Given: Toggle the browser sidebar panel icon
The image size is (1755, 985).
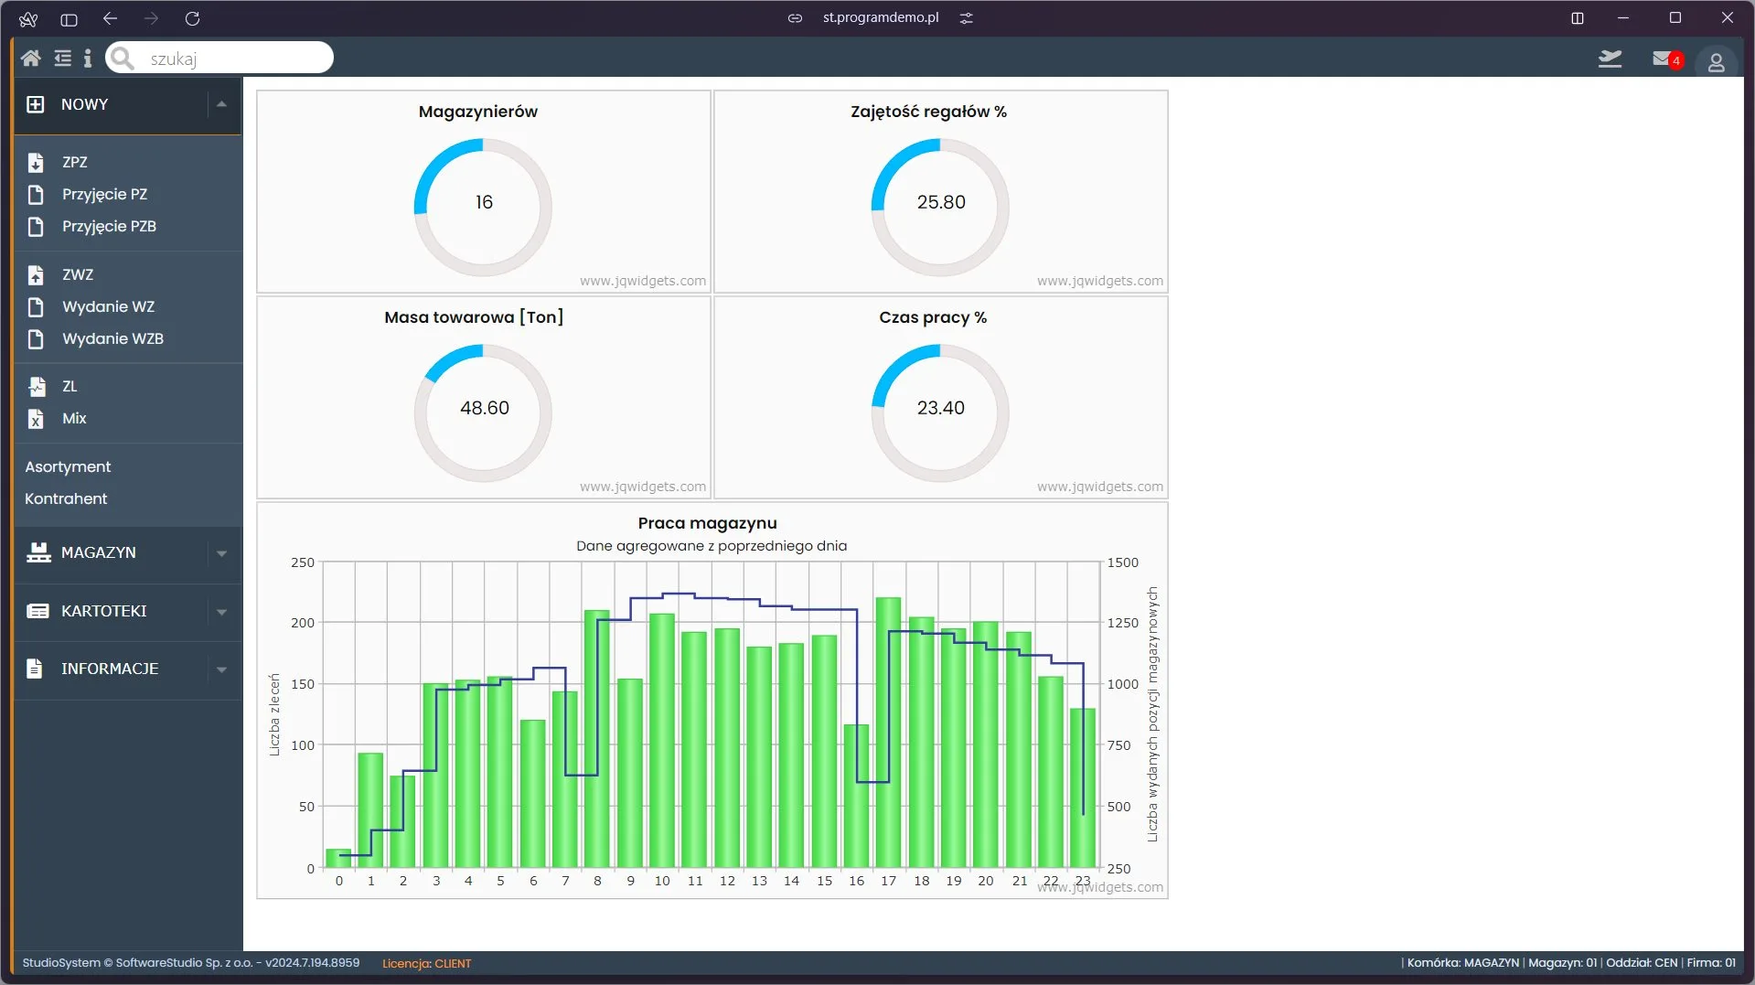Looking at the screenshot, I should tap(69, 18).
